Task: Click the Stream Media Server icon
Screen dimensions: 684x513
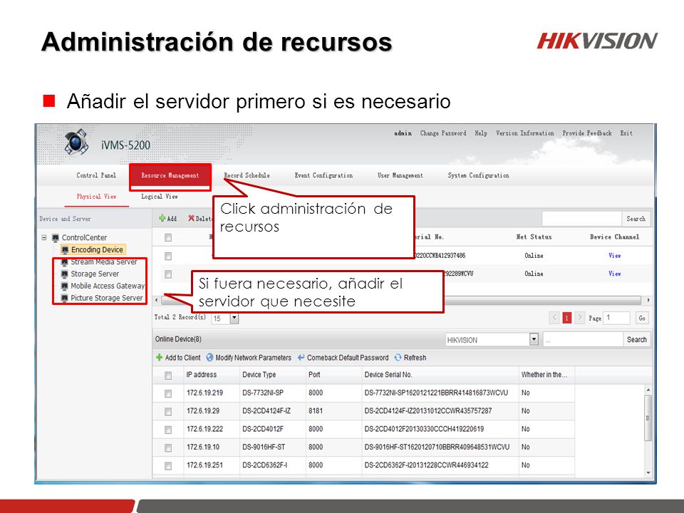Action: pos(65,262)
